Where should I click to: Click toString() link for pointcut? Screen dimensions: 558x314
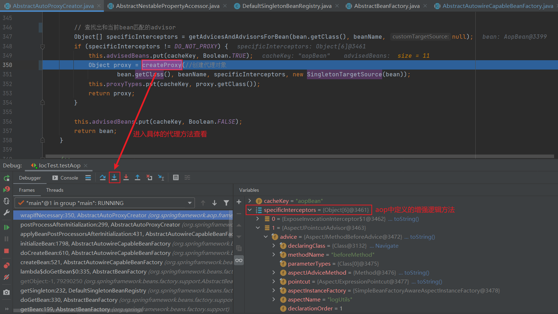coord(429,281)
